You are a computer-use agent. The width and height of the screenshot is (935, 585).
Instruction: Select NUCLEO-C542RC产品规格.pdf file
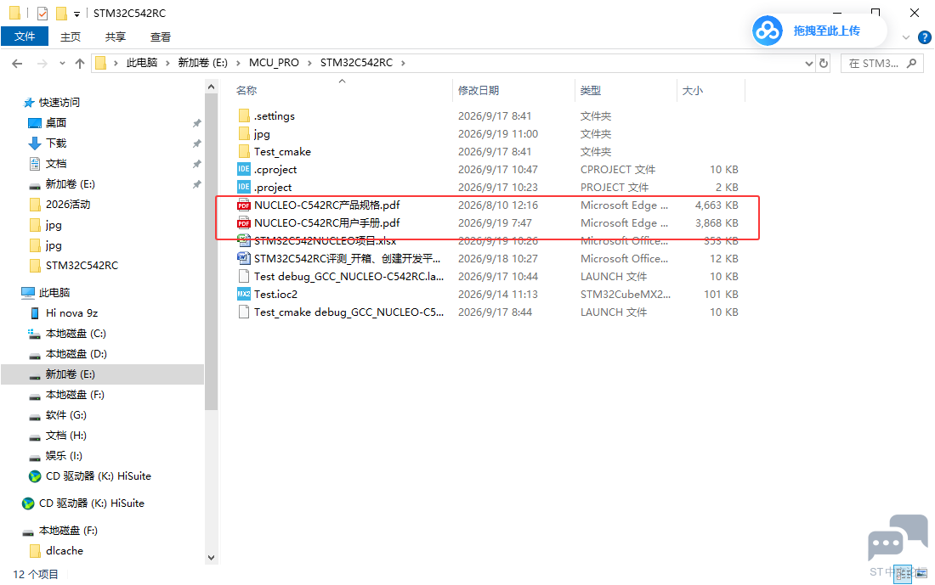click(319, 205)
